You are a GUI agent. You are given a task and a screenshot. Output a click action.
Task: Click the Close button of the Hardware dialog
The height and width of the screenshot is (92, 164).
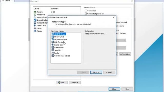pyautogui.click(x=114, y=89)
